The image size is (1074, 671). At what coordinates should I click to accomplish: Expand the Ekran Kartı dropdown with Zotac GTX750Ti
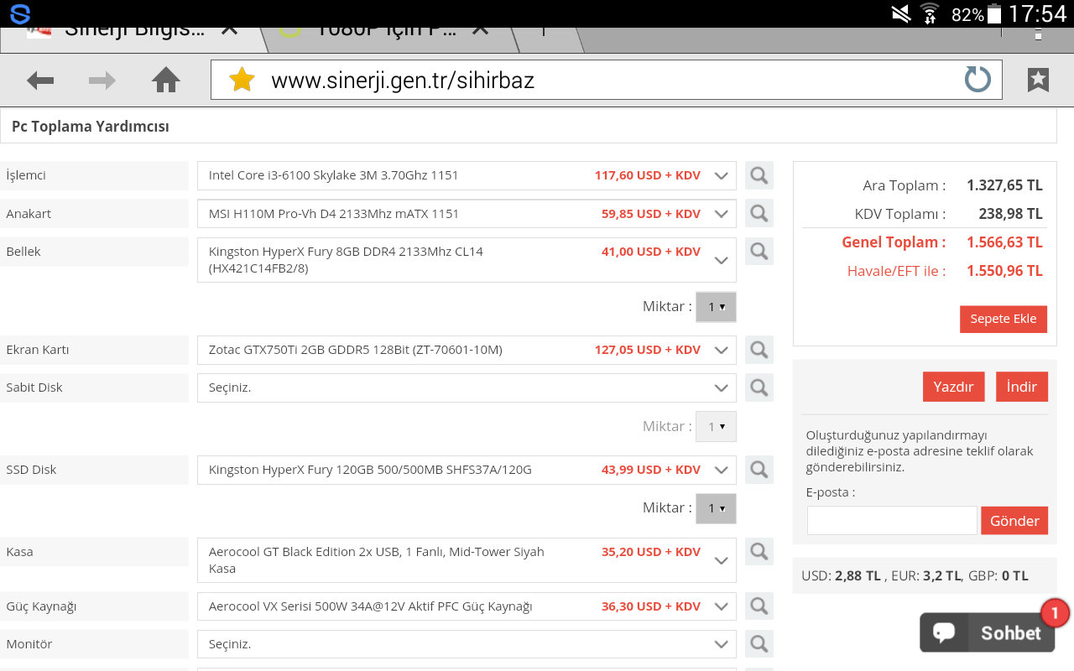[x=467, y=350]
